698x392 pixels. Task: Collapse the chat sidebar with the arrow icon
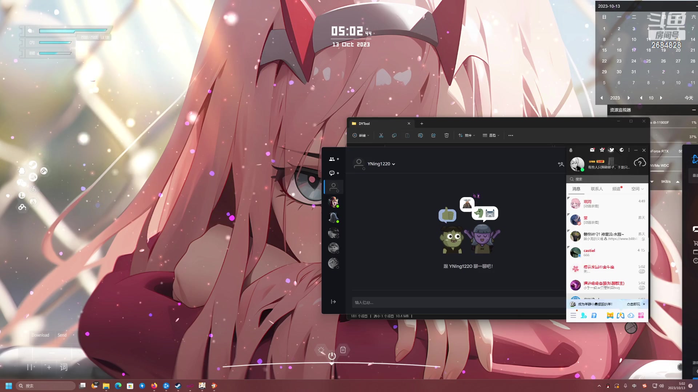click(x=333, y=302)
